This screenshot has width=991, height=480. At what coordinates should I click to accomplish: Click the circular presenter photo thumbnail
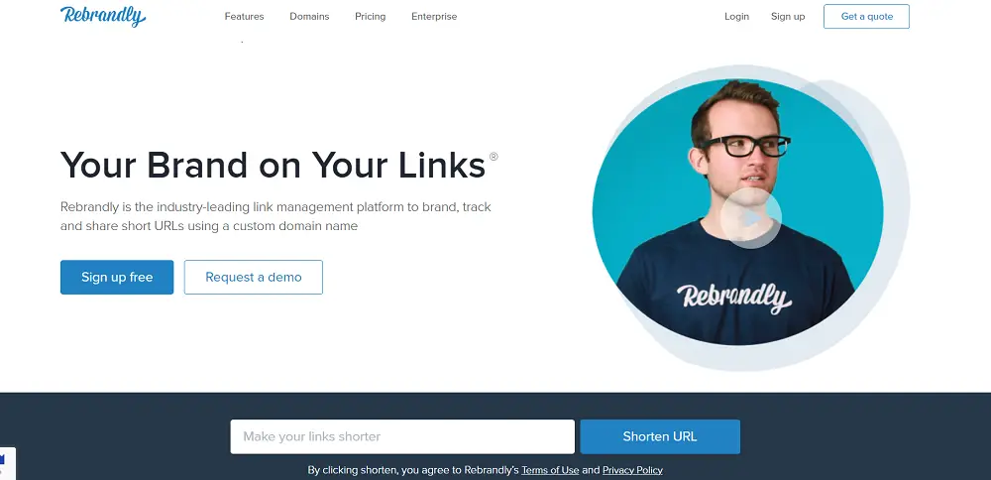pyautogui.click(x=737, y=212)
